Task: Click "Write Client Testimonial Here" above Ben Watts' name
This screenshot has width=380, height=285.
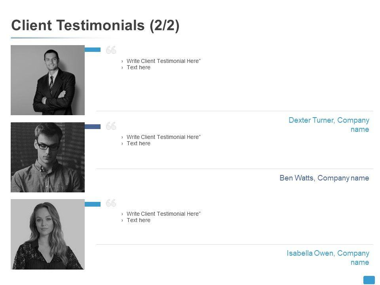Action: point(163,137)
